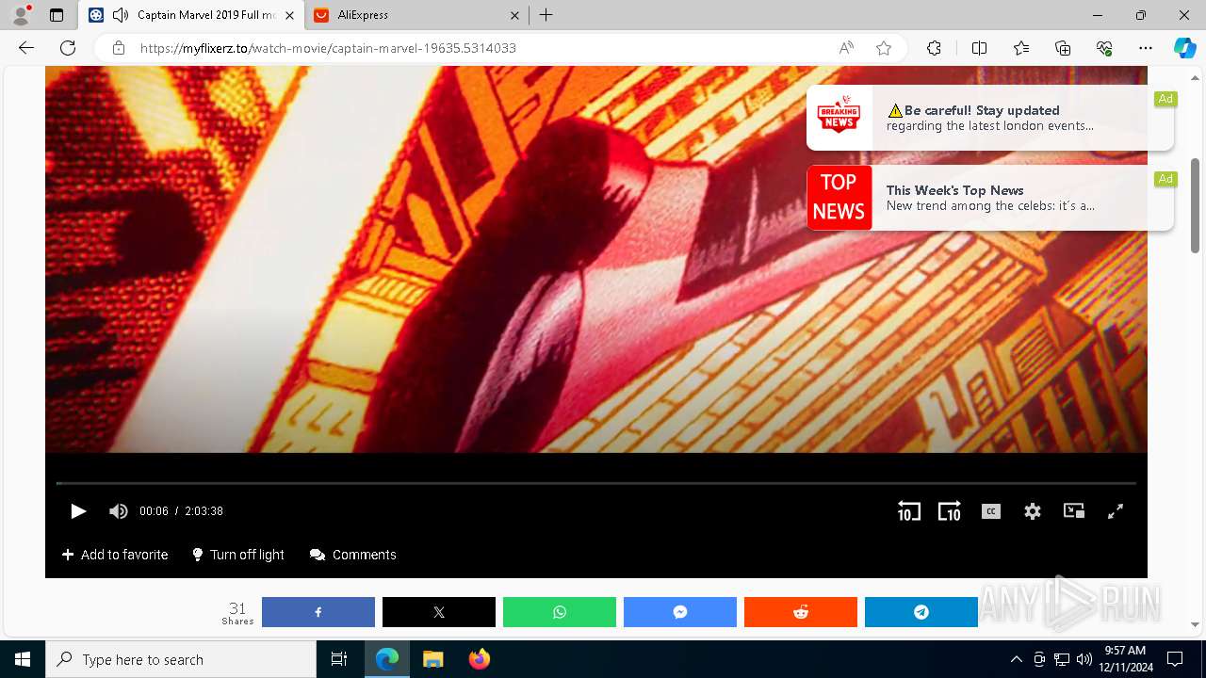Screen dimensions: 1206x678
Task: Enable picture-in-picture mode
Action: point(1074,510)
